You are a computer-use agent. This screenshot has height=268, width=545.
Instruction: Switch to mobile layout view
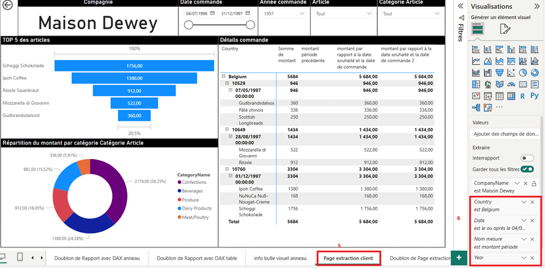coord(20,257)
